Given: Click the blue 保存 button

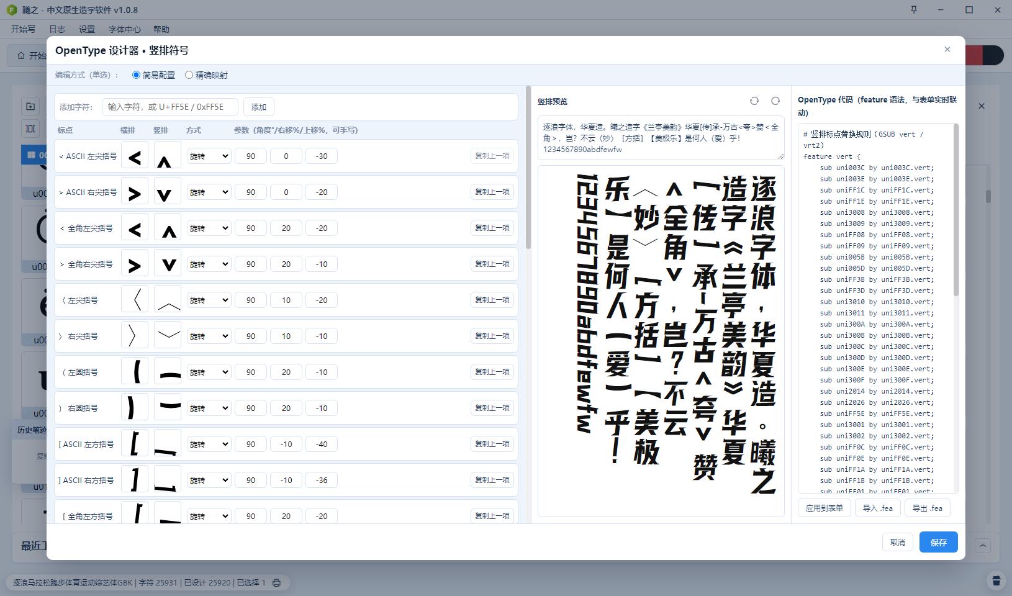Looking at the screenshot, I should 939,542.
